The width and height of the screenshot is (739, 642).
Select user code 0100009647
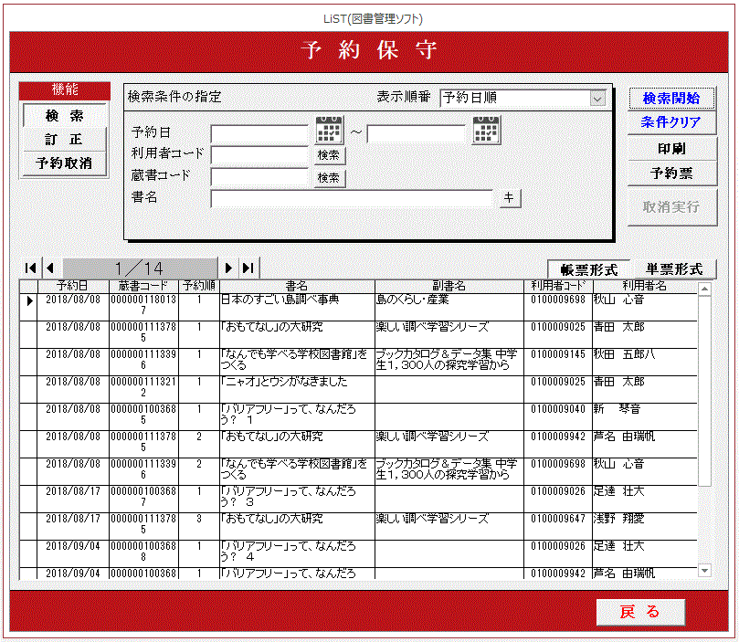coord(558,526)
